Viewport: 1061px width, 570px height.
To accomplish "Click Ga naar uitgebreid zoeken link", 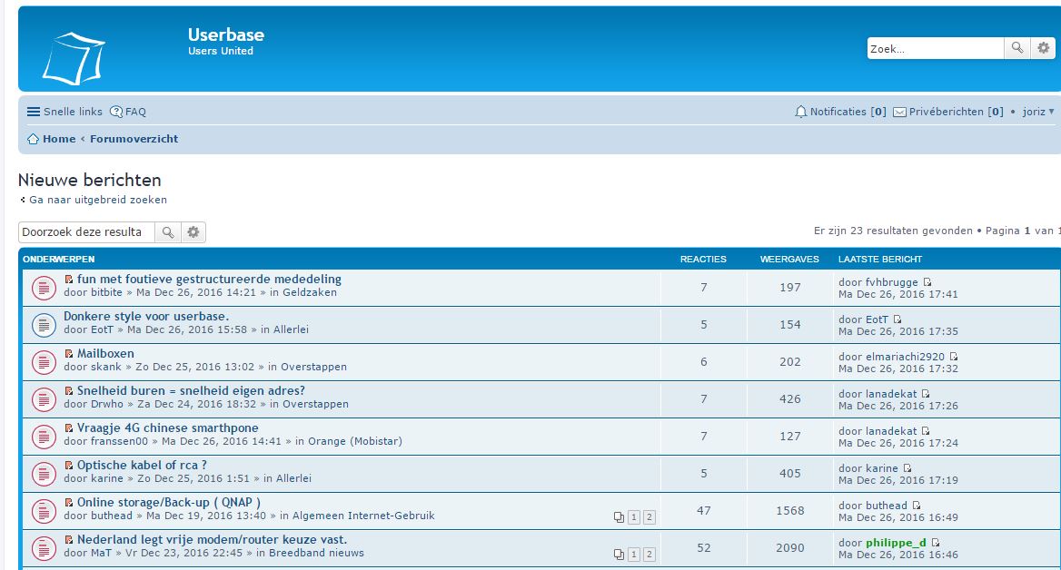I will [x=97, y=200].
